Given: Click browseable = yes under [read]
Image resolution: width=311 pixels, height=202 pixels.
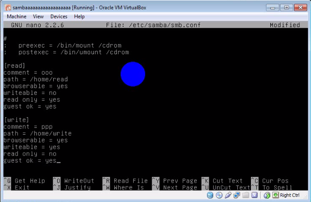Looking at the screenshot, I should pyautogui.click(x=36, y=86).
